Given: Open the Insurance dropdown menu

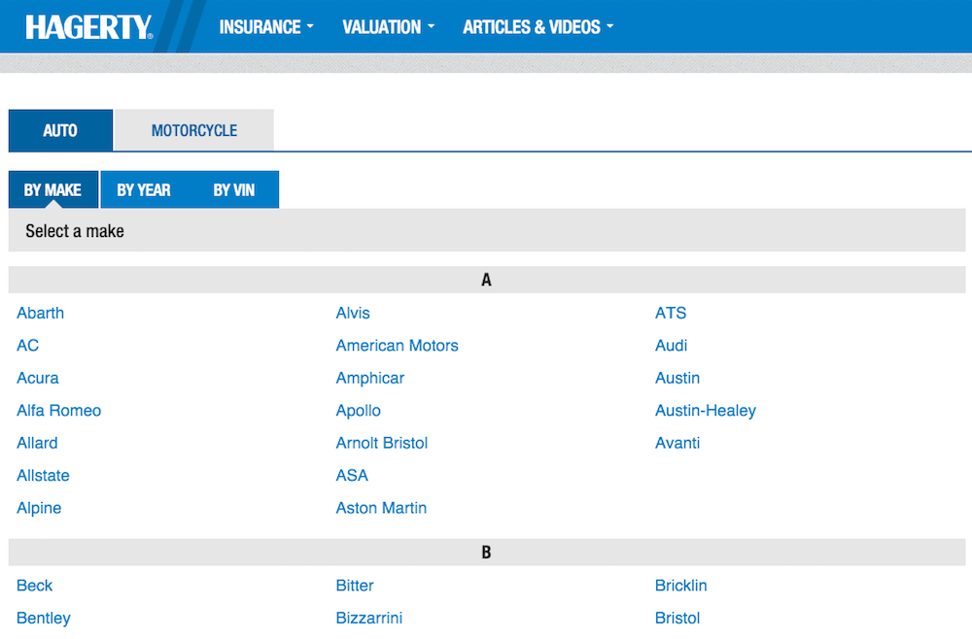Looking at the screenshot, I should tap(266, 27).
